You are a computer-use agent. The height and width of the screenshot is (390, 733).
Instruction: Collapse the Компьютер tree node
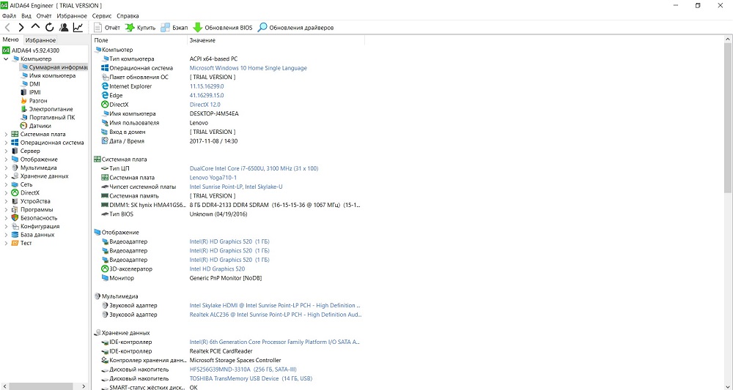coord(6,59)
